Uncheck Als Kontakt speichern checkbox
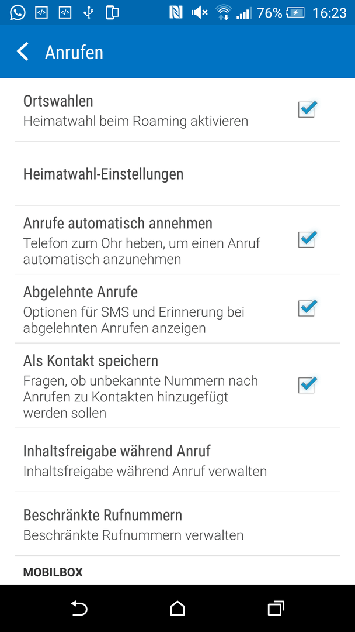 (x=307, y=385)
